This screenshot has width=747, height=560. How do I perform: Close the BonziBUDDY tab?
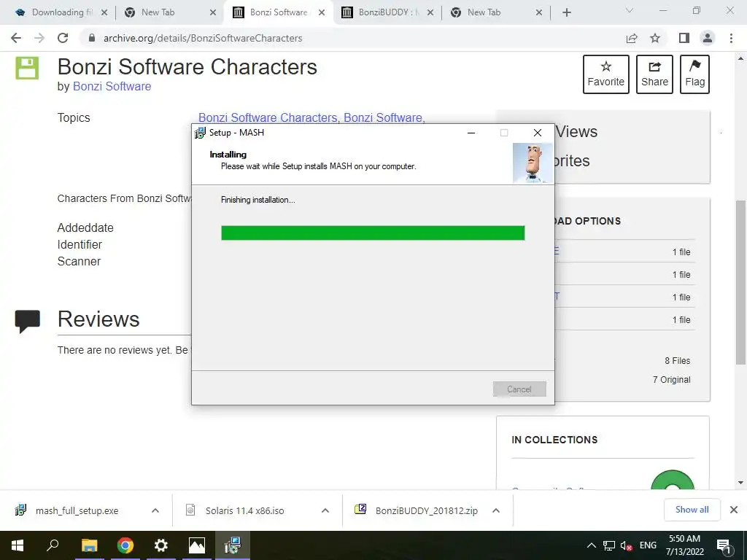coord(430,12)
